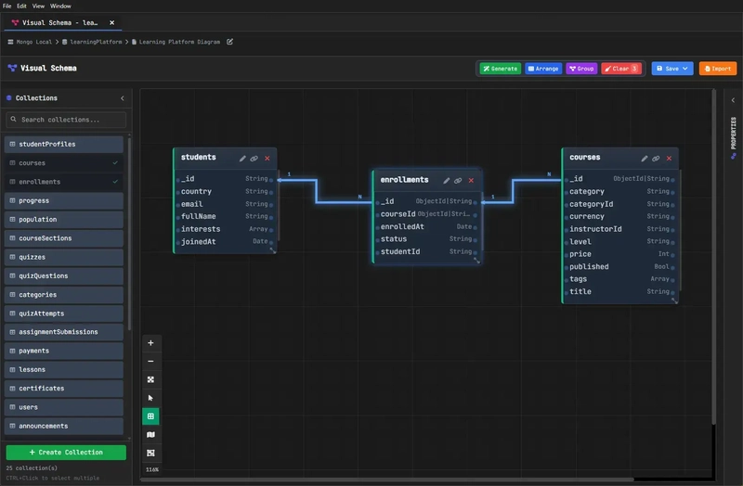Click the edit icon beside Learning Platform Diagram

point(230,42)
